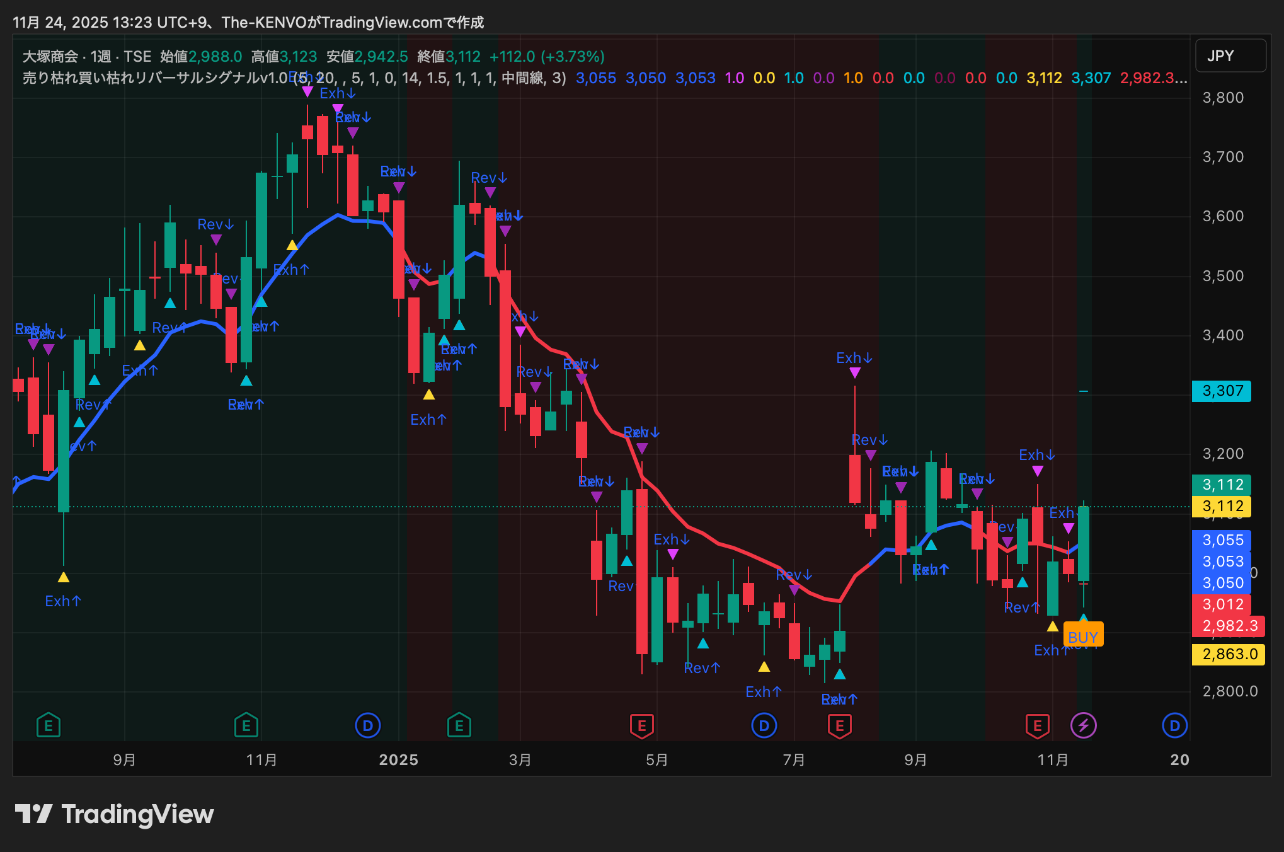
Task: Click the blue D marker just left of 2025
Action: (x=368, y=725)
